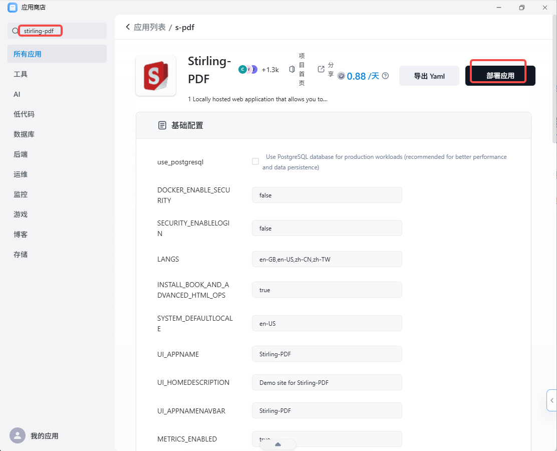Click the Stirling-PDF app logo

[x=156, y=76]
